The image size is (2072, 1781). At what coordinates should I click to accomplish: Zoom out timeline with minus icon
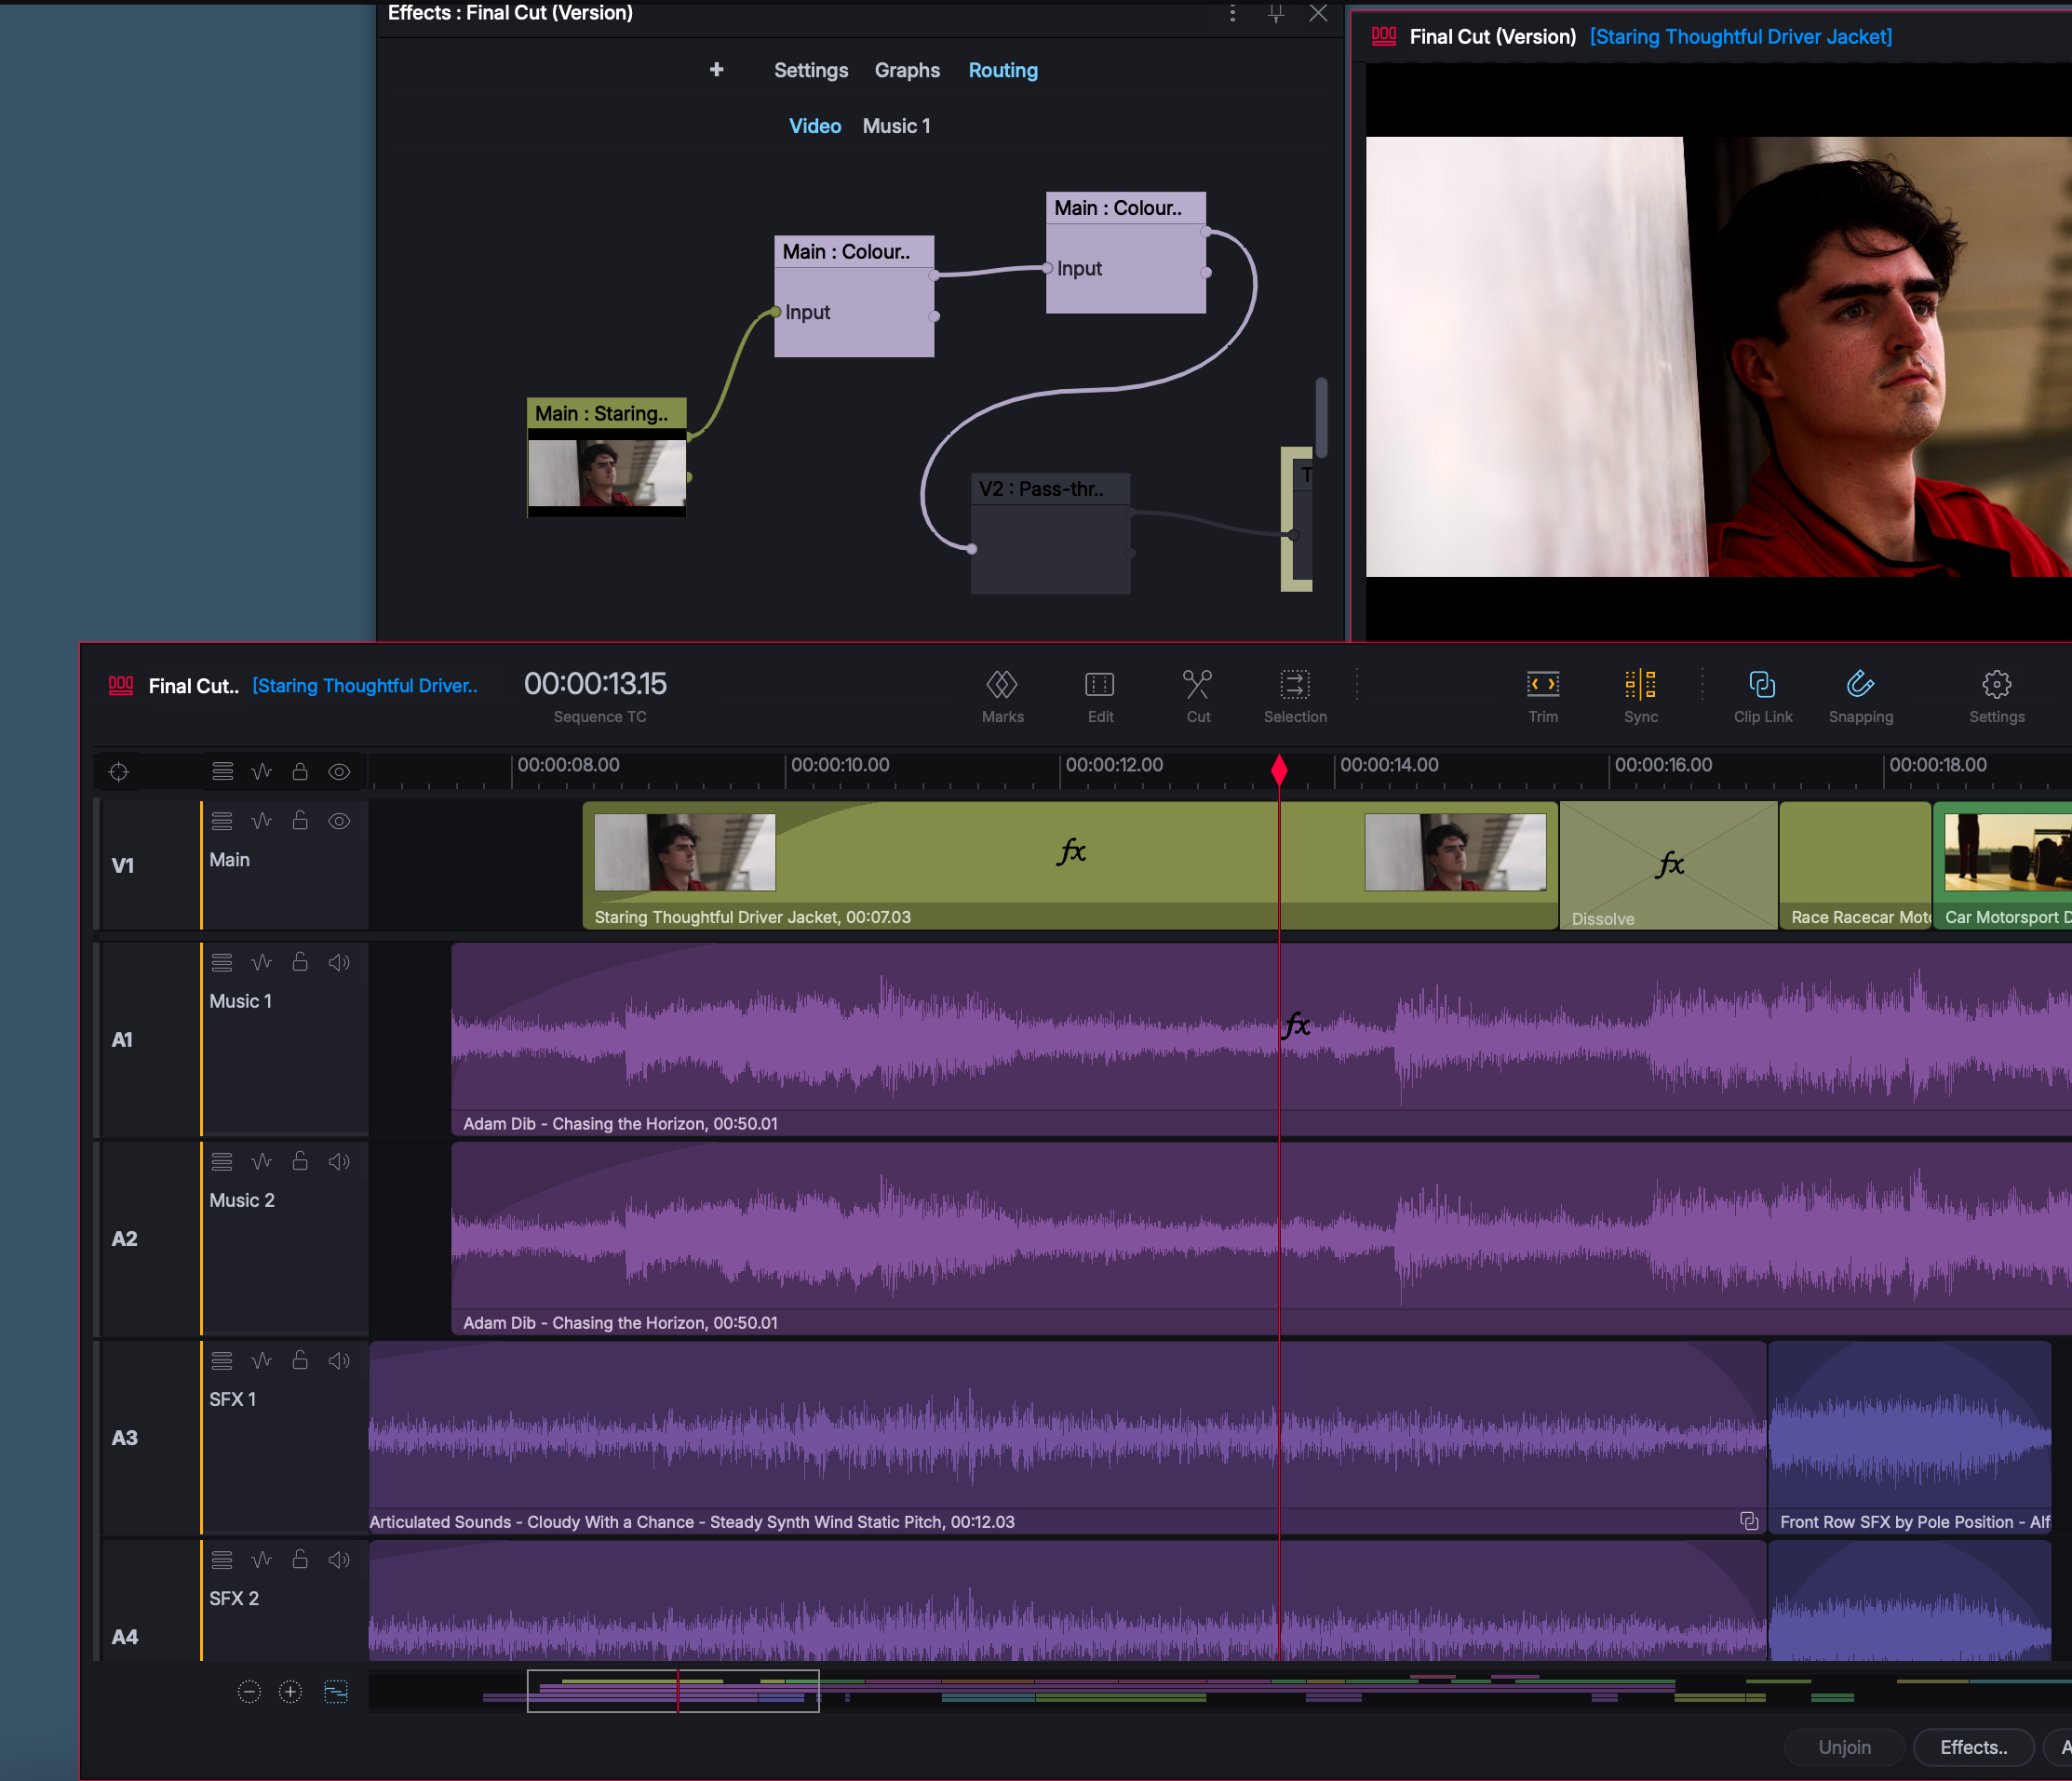click(x=249, y=1691)
